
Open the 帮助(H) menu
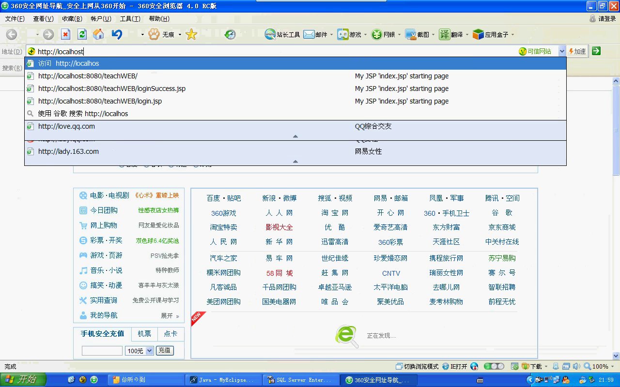pyautogui.click(x=159, y=19)
